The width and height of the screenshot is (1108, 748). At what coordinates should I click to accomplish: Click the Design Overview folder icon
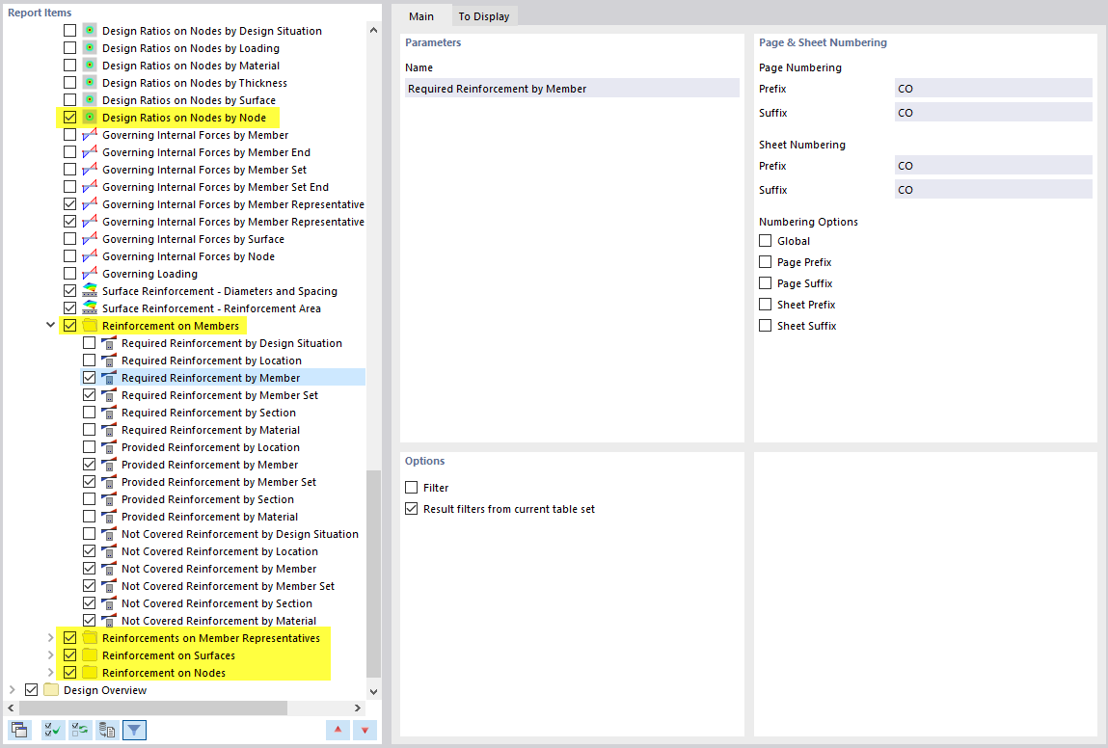51,690
